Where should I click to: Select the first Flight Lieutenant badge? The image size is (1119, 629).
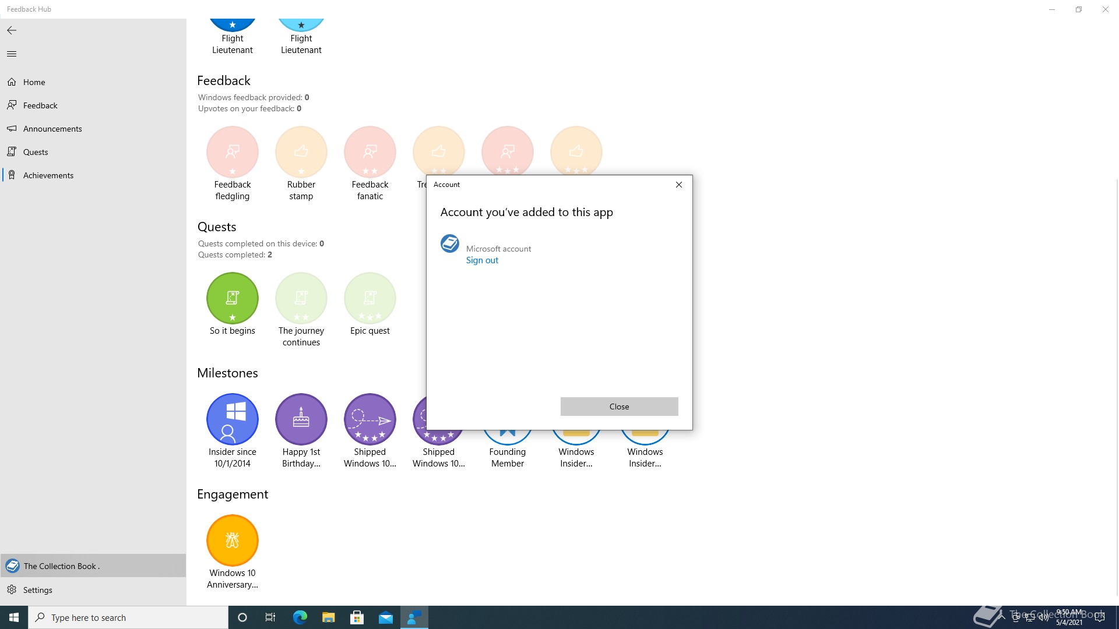coord(233,25)
